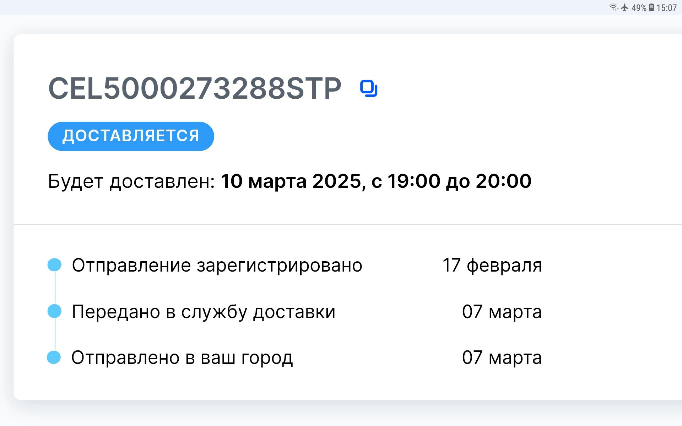
Task: Tap the 49% battery percentage
Action: click(x=639, y=8)
